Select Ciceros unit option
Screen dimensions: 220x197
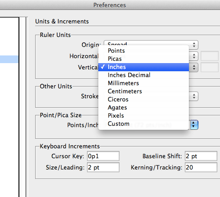(143, 100)
